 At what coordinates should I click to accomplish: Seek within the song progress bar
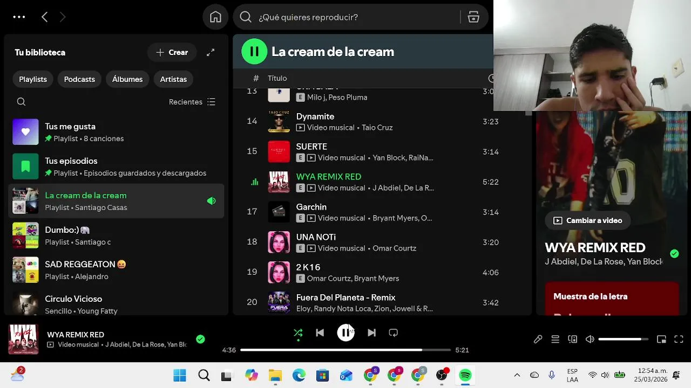pyautogui.click(x=345, y=350)
